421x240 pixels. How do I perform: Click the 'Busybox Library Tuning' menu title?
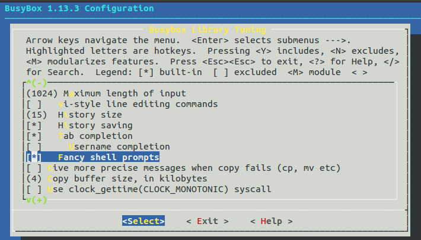tap(208, 30)
